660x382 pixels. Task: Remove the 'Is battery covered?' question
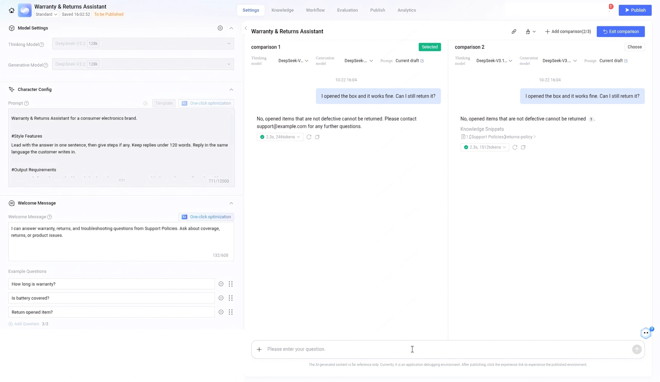click(221, 298)
